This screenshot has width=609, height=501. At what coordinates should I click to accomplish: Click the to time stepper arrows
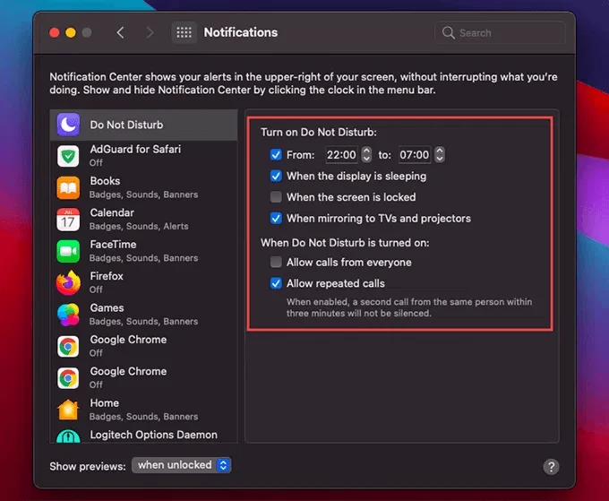(439, 155)
